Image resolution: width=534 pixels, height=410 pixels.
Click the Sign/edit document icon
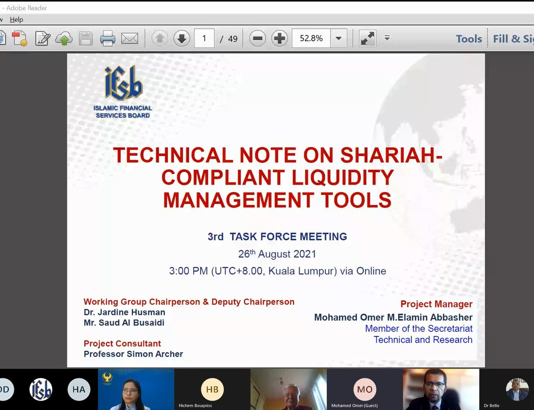[x=42, y=39]
